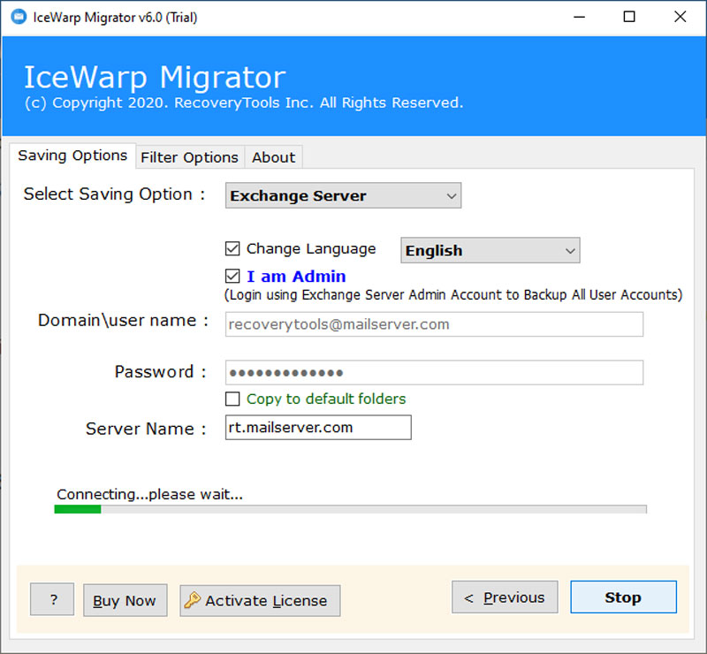This screenshot has height=654, width=707.
Task: Stop the connection process
Action: (624, 597)
